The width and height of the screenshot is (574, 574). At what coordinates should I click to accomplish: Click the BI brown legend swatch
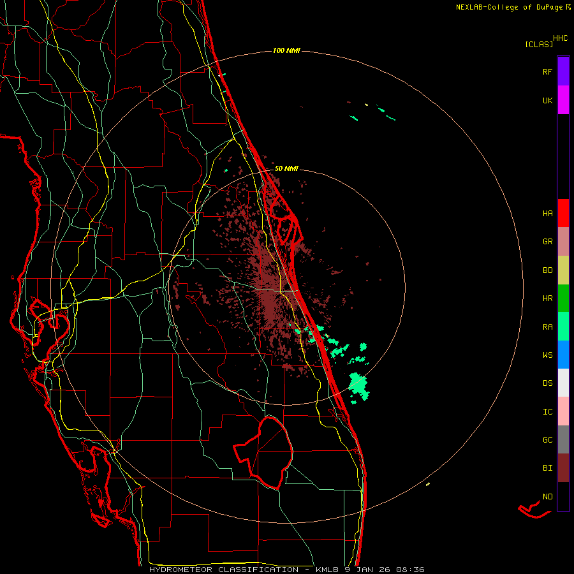(563, 468)
